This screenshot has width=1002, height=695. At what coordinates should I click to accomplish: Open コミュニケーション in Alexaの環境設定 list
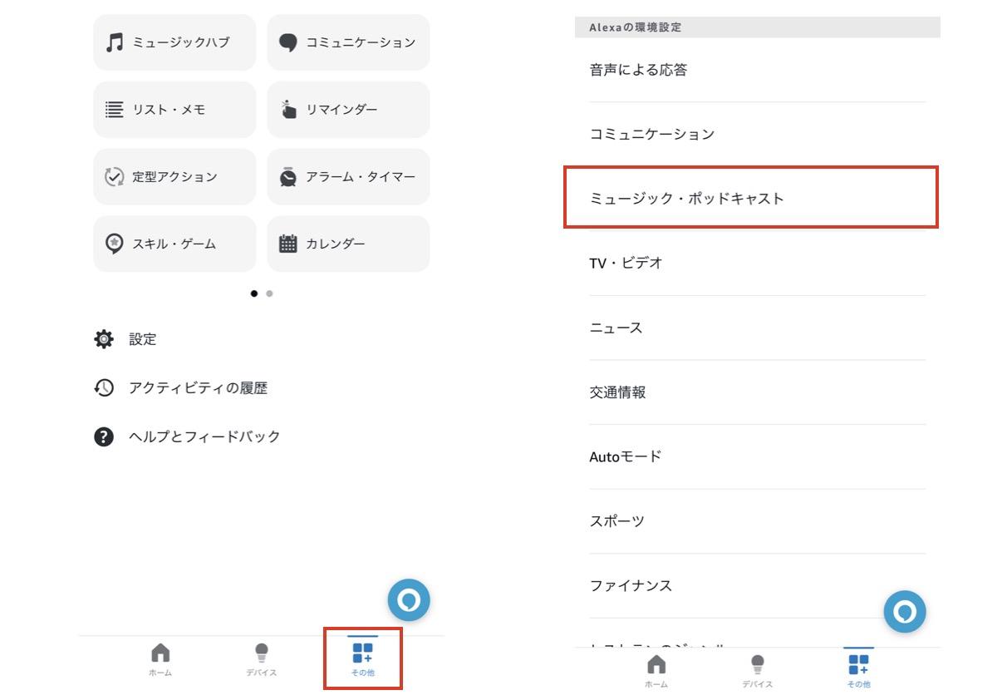(758, 135)
